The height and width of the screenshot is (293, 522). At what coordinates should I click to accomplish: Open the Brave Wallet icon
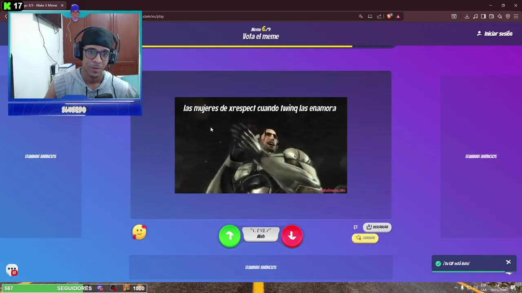click(491, 16)
